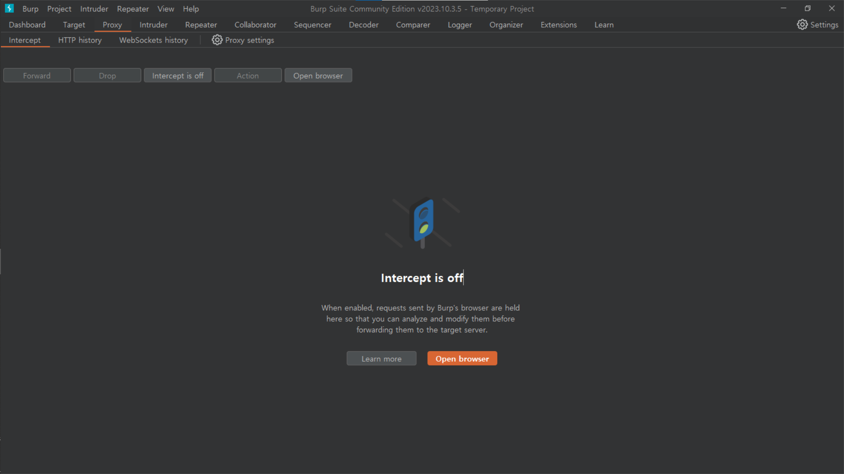Select the Decoder tab

coord(364,25)
